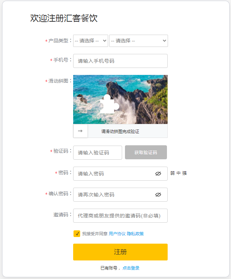Screen dimensions: 231x279
Task: Click the seaside puzzle captcha image
Action: 120,99
